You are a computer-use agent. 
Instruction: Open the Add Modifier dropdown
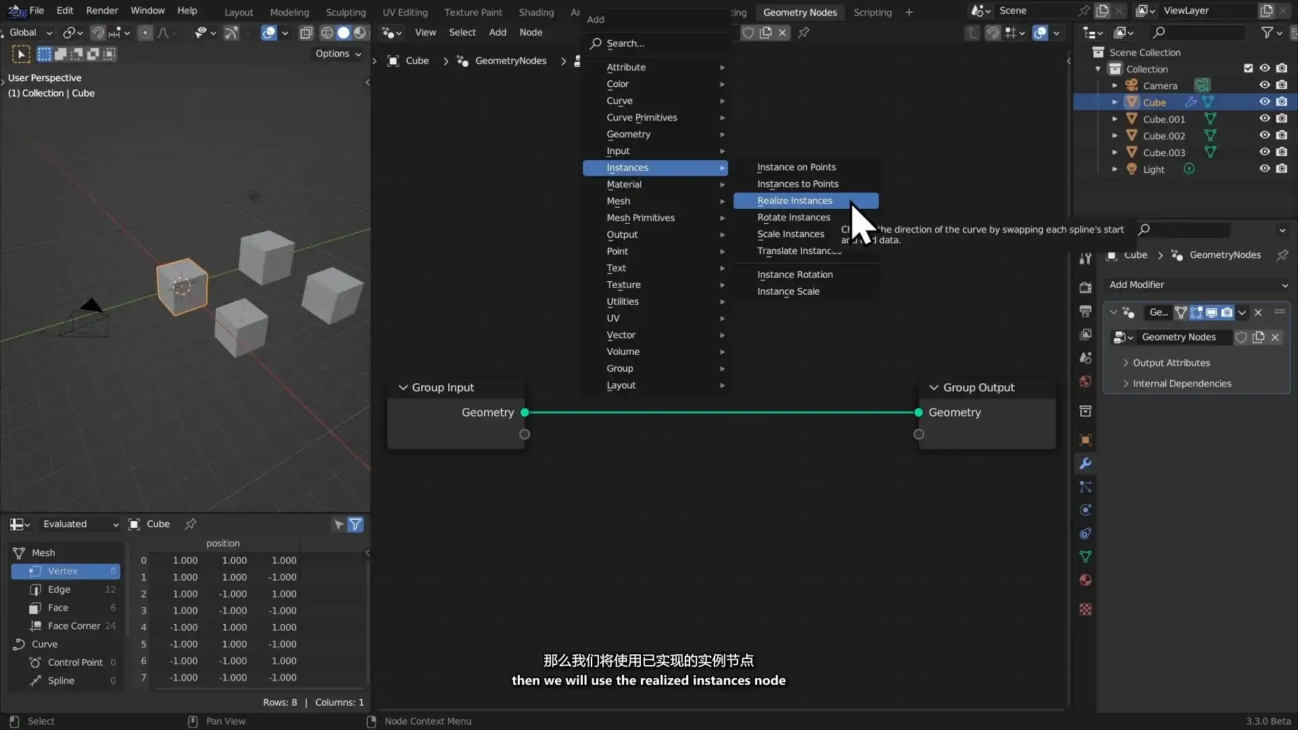1197,285
